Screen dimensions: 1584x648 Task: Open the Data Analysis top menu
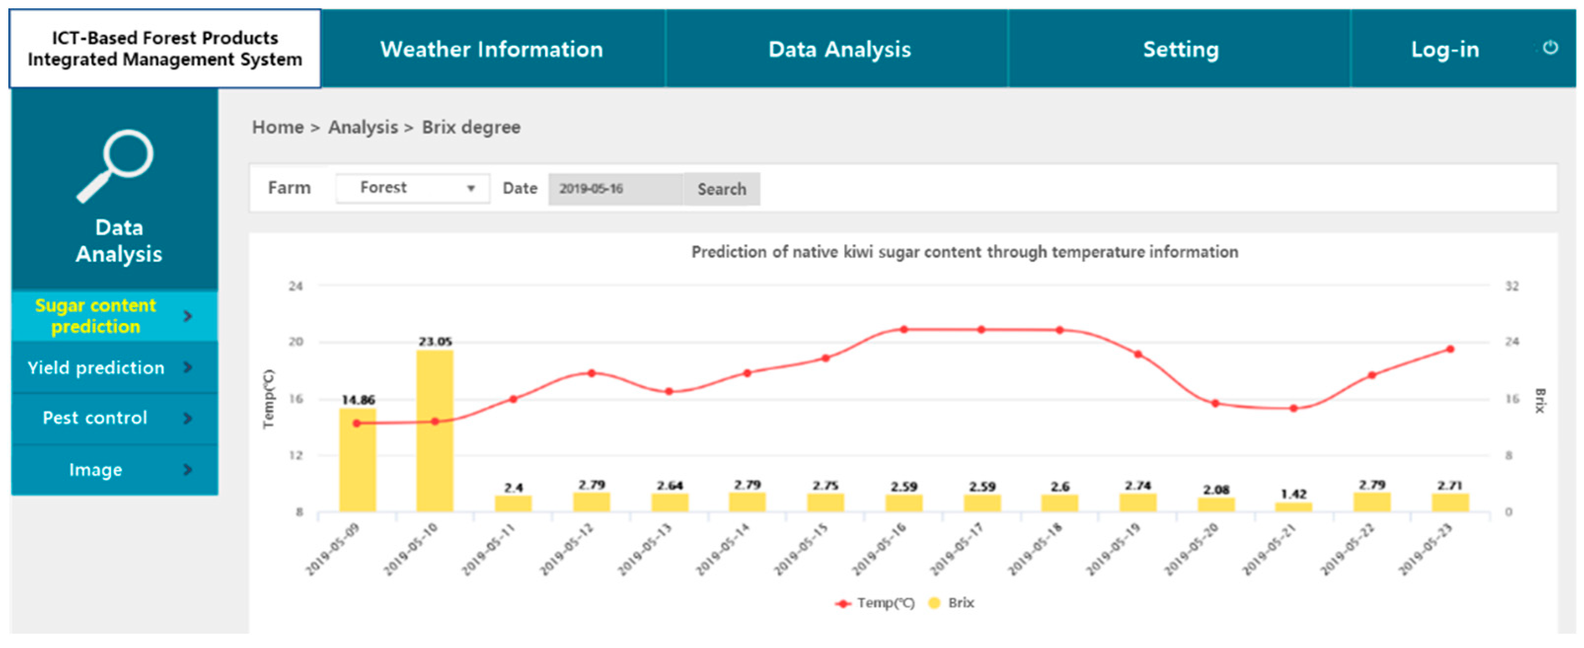pos(839,49)
